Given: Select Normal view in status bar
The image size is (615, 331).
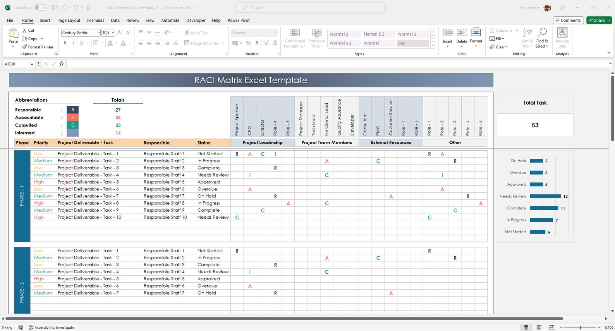Looking at the screenshot, I should coord(526,328).
